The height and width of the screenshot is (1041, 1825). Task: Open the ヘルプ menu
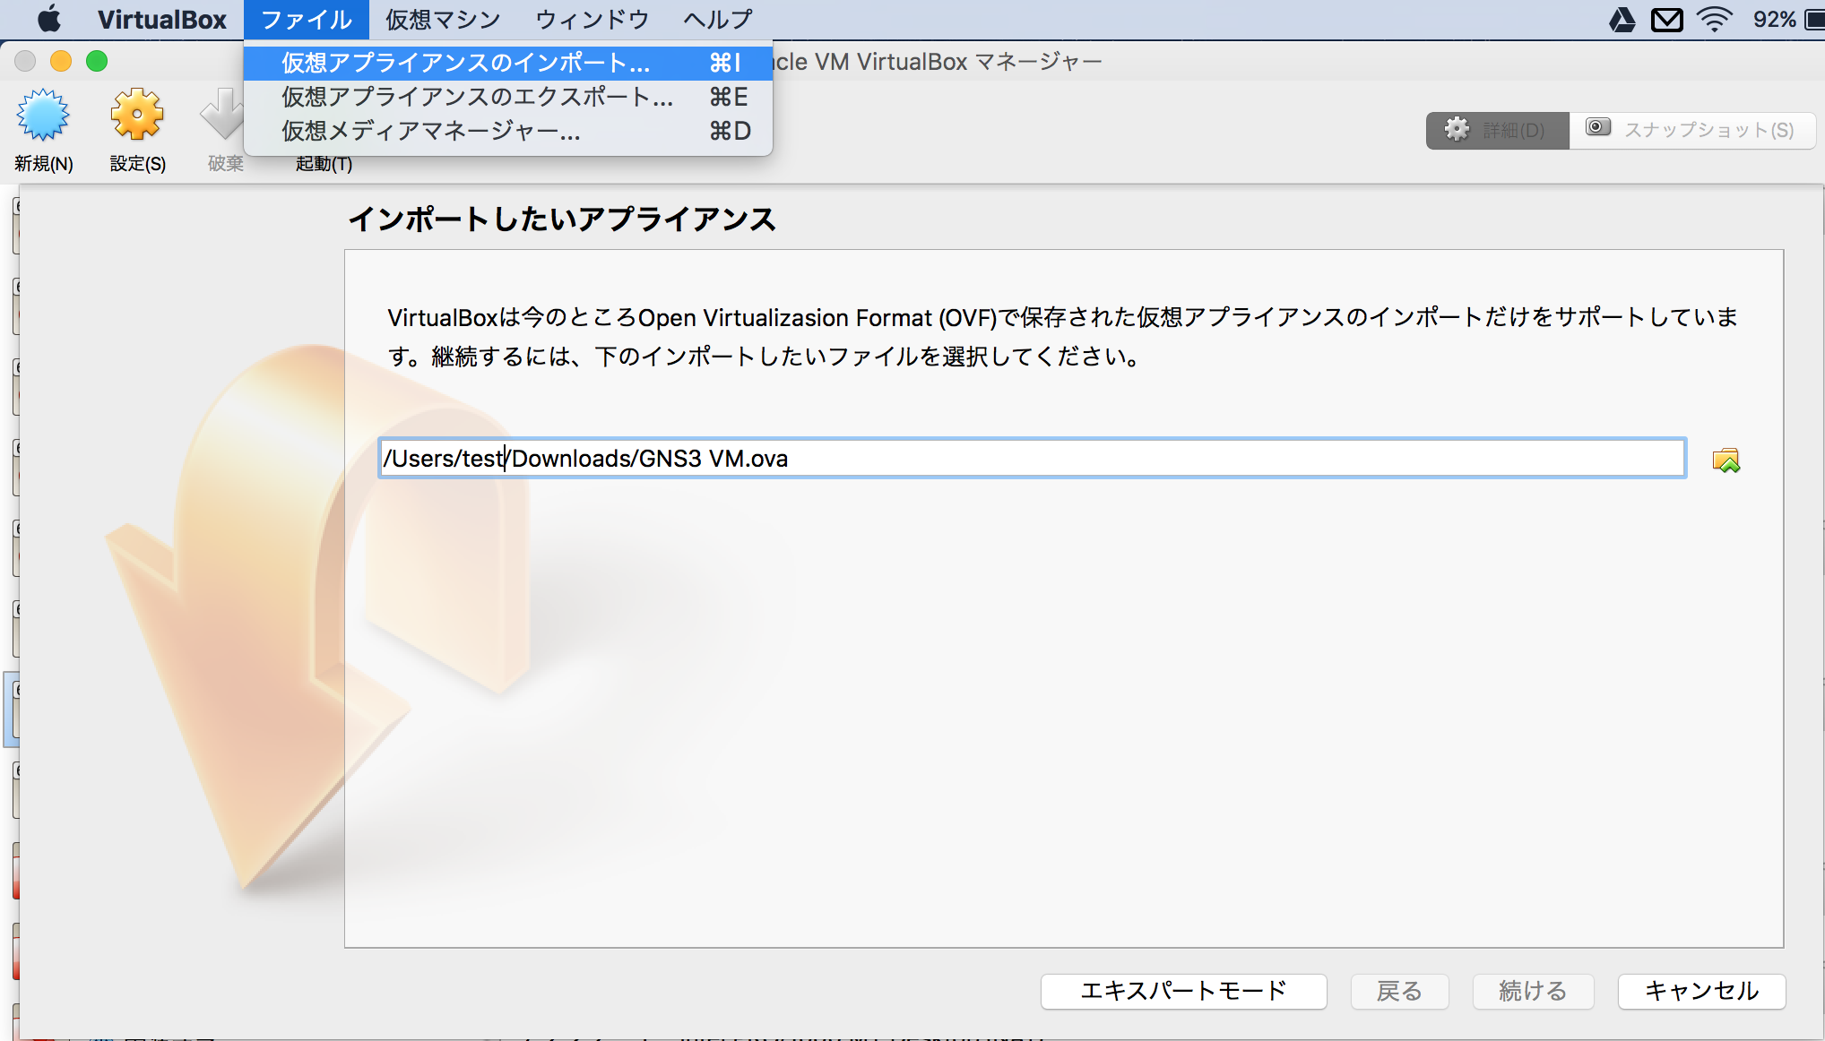(x=718, y=20)
